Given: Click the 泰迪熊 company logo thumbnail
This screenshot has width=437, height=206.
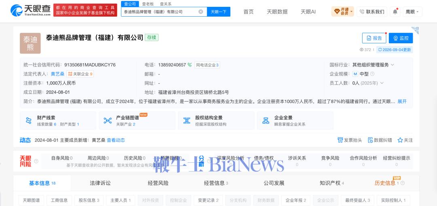Looking at the screenshot, I should pos(30,43).
